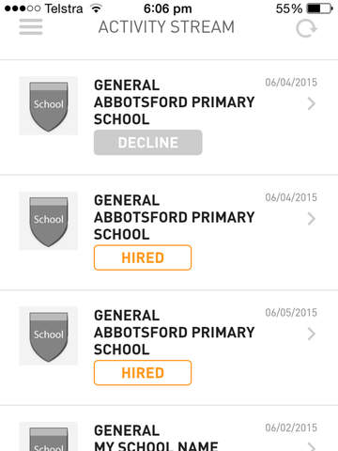The height and width of the screenshot is (451, 338).
Task: Click the school shield icon of MY SCHOOL NAME entry
Action: tap(48, 437)
